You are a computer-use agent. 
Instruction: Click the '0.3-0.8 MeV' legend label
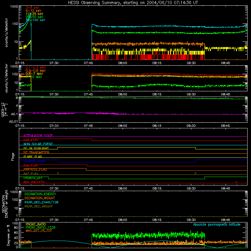coord(36,71)
